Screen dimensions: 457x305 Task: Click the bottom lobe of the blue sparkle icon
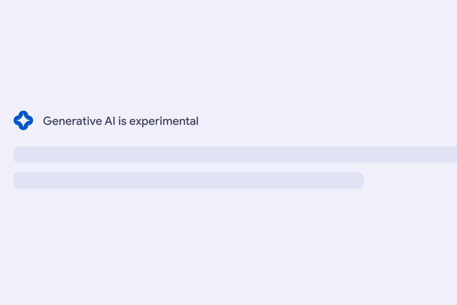point(23,127)
